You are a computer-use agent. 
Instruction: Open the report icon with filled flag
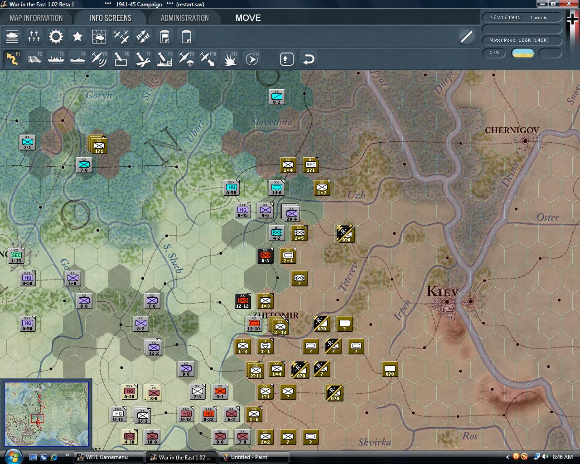pos(164,37)
